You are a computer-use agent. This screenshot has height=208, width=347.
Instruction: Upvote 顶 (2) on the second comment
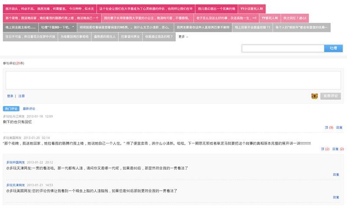pos(325,149)
